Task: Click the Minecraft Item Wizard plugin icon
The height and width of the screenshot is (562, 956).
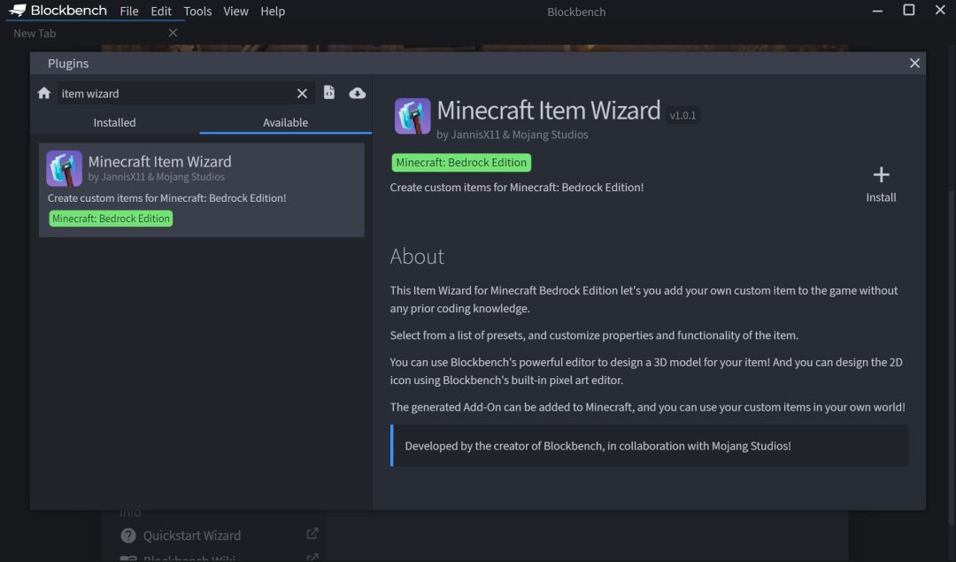Action: click(x=63, y=167)
